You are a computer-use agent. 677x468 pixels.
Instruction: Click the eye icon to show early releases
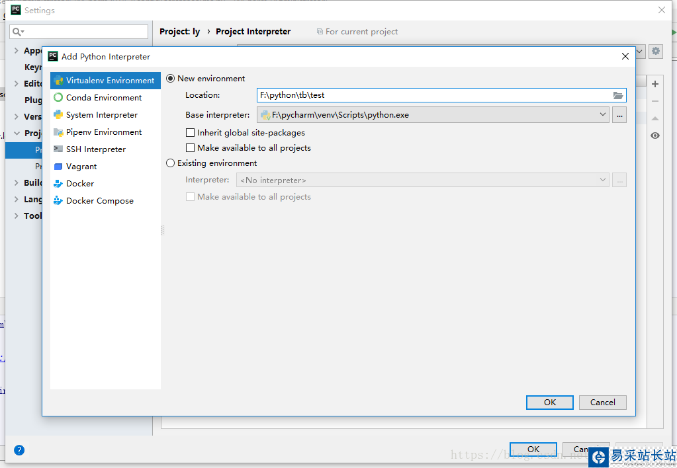tap(655, 136)
